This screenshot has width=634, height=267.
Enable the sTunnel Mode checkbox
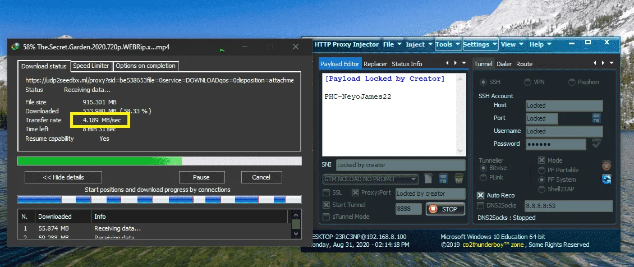pyautogui.click(x=327, y=217)
